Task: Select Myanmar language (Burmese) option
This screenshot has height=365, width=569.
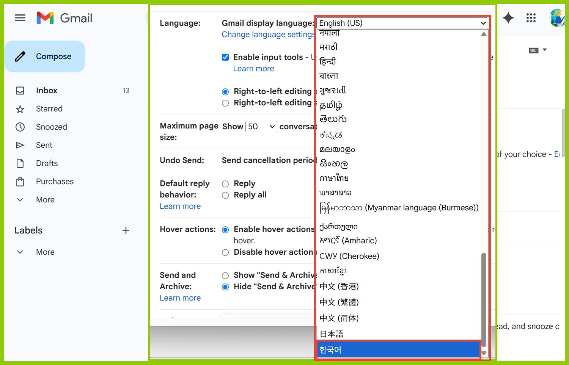Action: (398, 208)
